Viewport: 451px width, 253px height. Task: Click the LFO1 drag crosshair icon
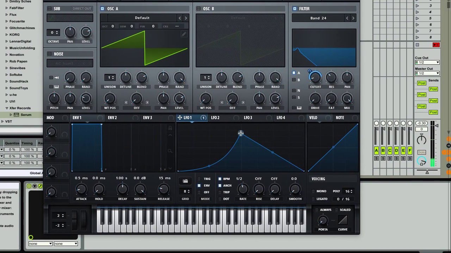click(x=180, y=118)
